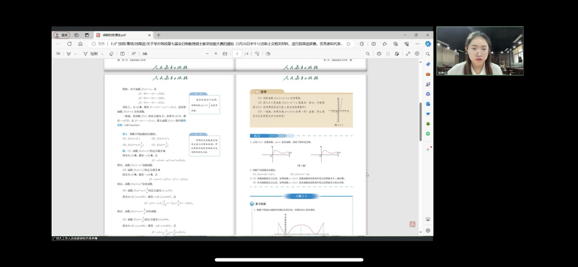Click the page number input field
Screen dimensions: 578x267
click(237, 54)
